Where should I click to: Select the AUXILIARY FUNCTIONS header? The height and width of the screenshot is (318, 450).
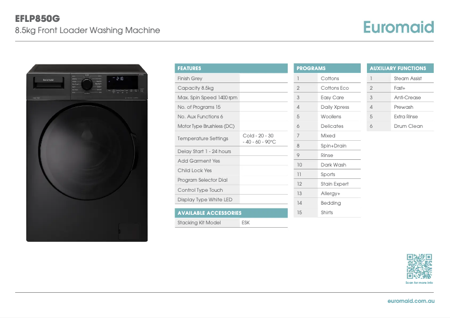401,68
